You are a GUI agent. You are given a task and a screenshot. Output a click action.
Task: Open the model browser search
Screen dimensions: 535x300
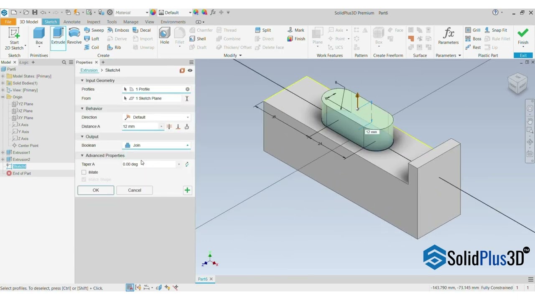64,62
